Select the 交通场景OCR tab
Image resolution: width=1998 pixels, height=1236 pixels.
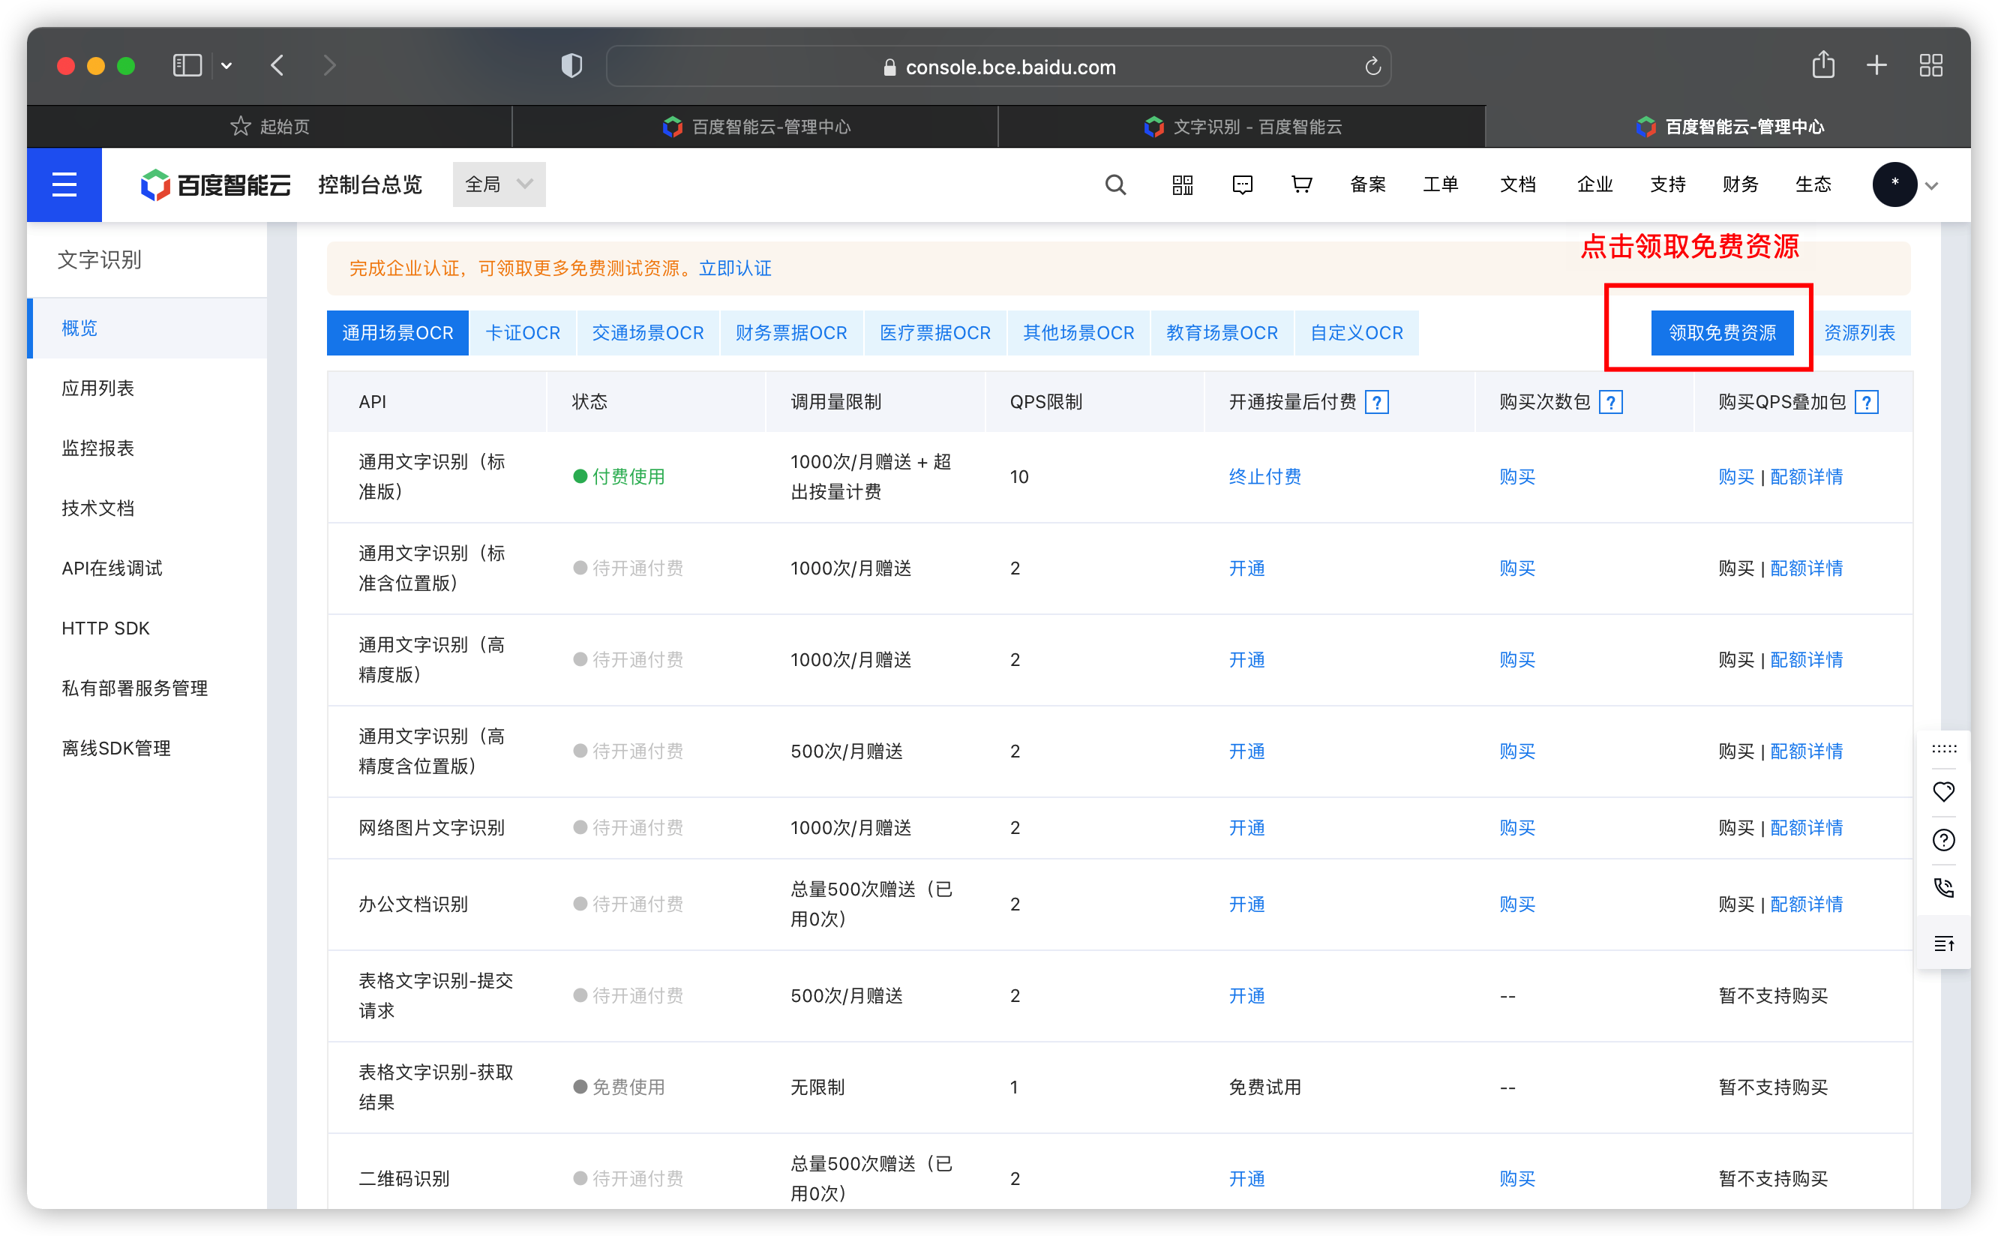pyautogui.click(x=647, y=333)
